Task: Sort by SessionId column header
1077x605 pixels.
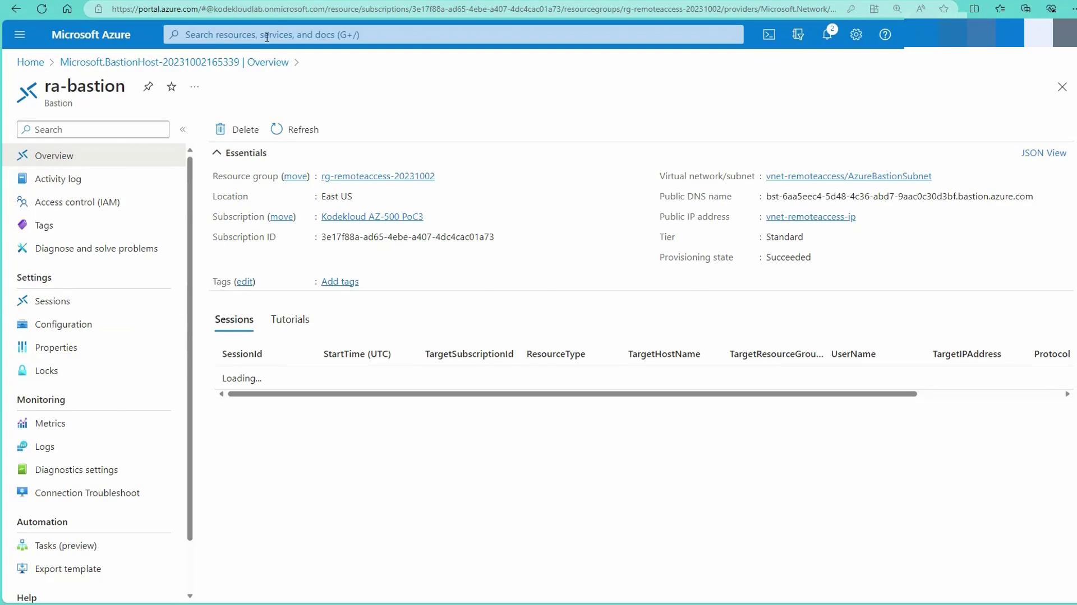Action: [x=242, y=354]
